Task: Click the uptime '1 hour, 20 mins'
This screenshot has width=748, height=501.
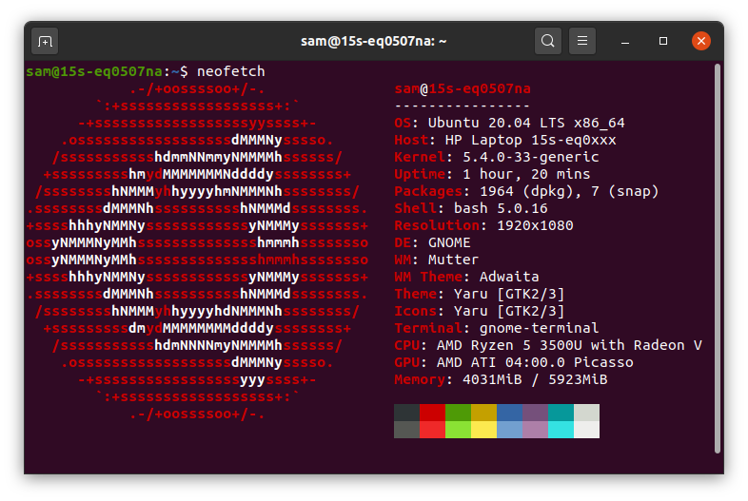Action: coord(526,175)
